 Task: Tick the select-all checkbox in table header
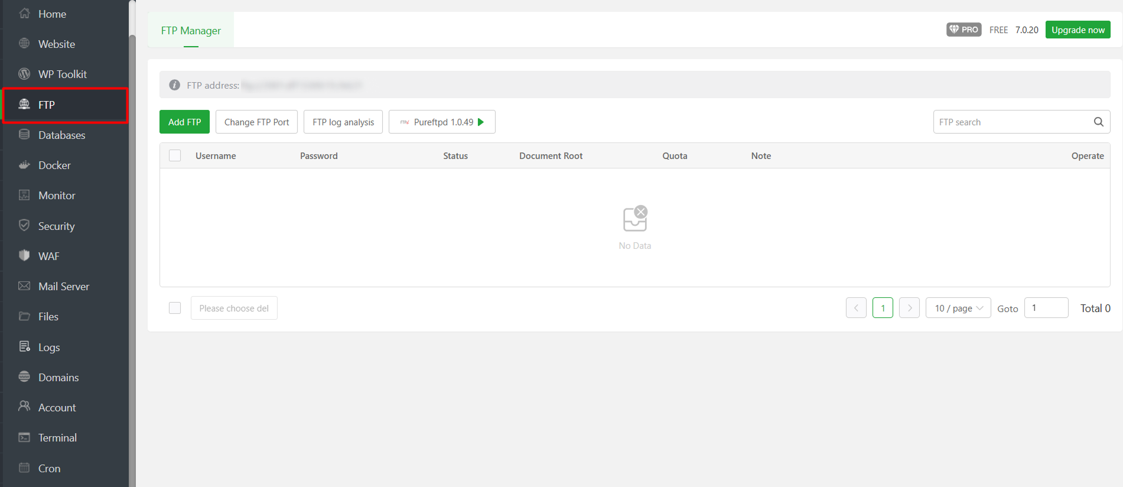coord(175,155)
